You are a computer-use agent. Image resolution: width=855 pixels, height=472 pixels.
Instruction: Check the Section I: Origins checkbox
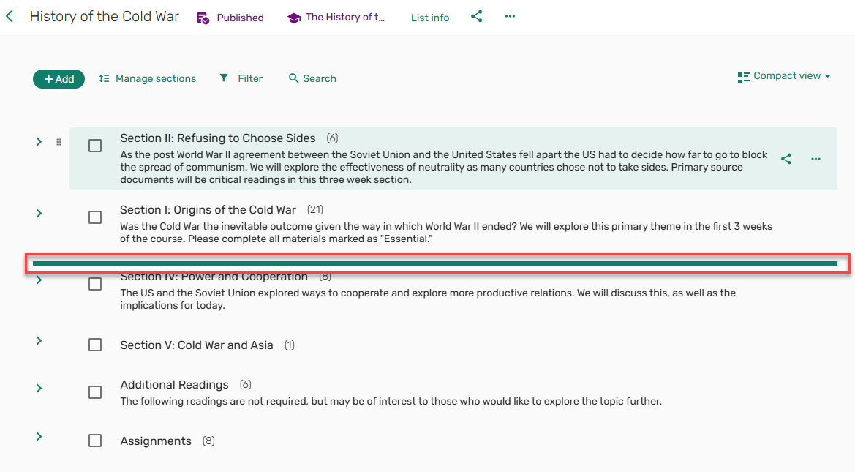pos(95,217)
